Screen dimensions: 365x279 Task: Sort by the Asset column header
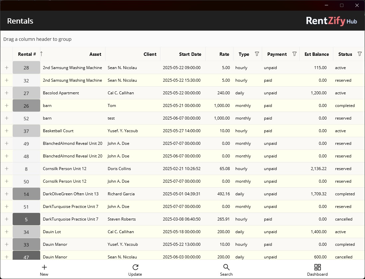95,54
